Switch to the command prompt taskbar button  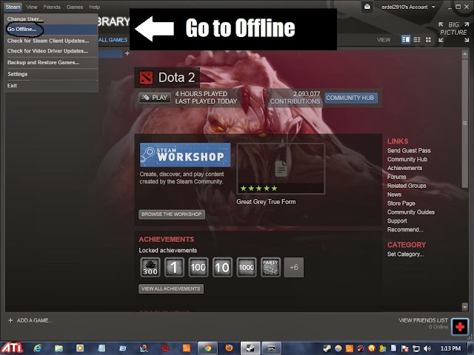click(x=272, y=348)
